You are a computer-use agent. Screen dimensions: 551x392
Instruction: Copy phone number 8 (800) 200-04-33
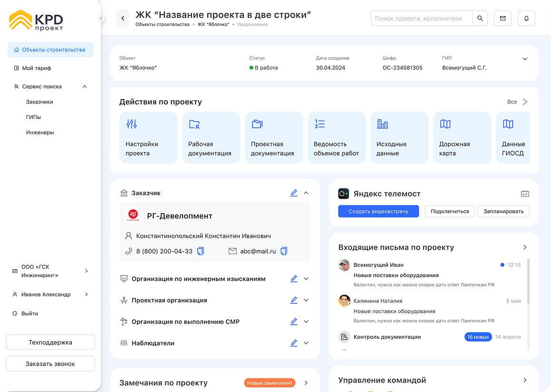[x=201, y=251]
